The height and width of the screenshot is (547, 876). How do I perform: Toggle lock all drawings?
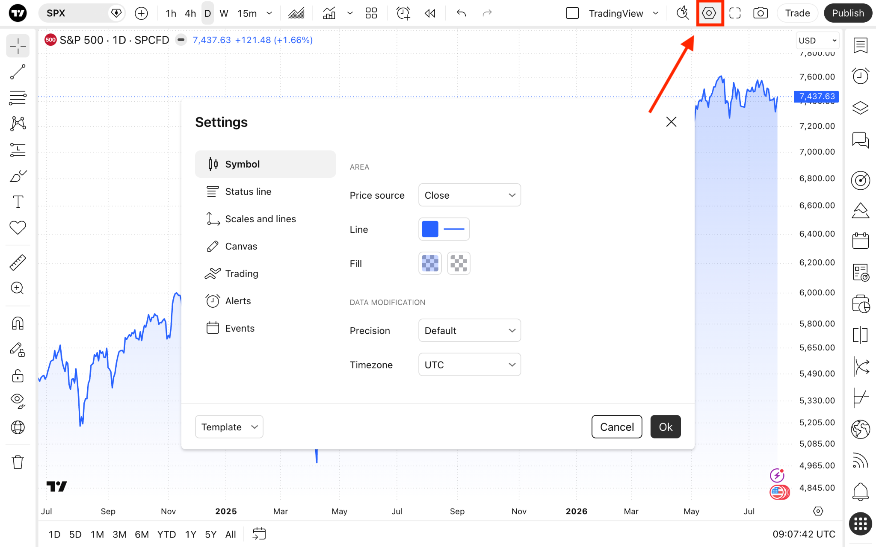pos(18,376)
